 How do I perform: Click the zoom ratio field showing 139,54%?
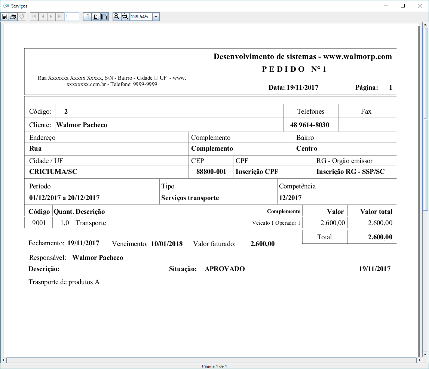[x=141, y=17]
